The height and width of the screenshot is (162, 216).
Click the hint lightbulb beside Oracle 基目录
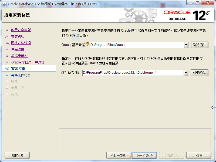pos(87,44)
